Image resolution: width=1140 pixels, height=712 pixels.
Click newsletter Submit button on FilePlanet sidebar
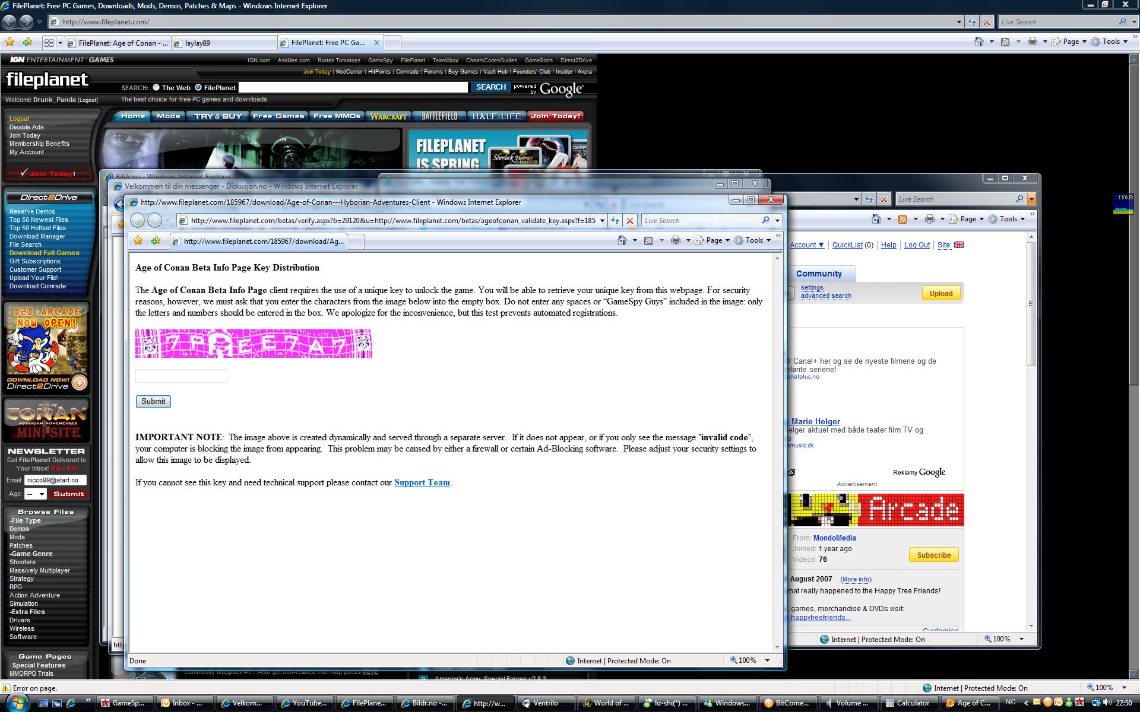[69, 494]
